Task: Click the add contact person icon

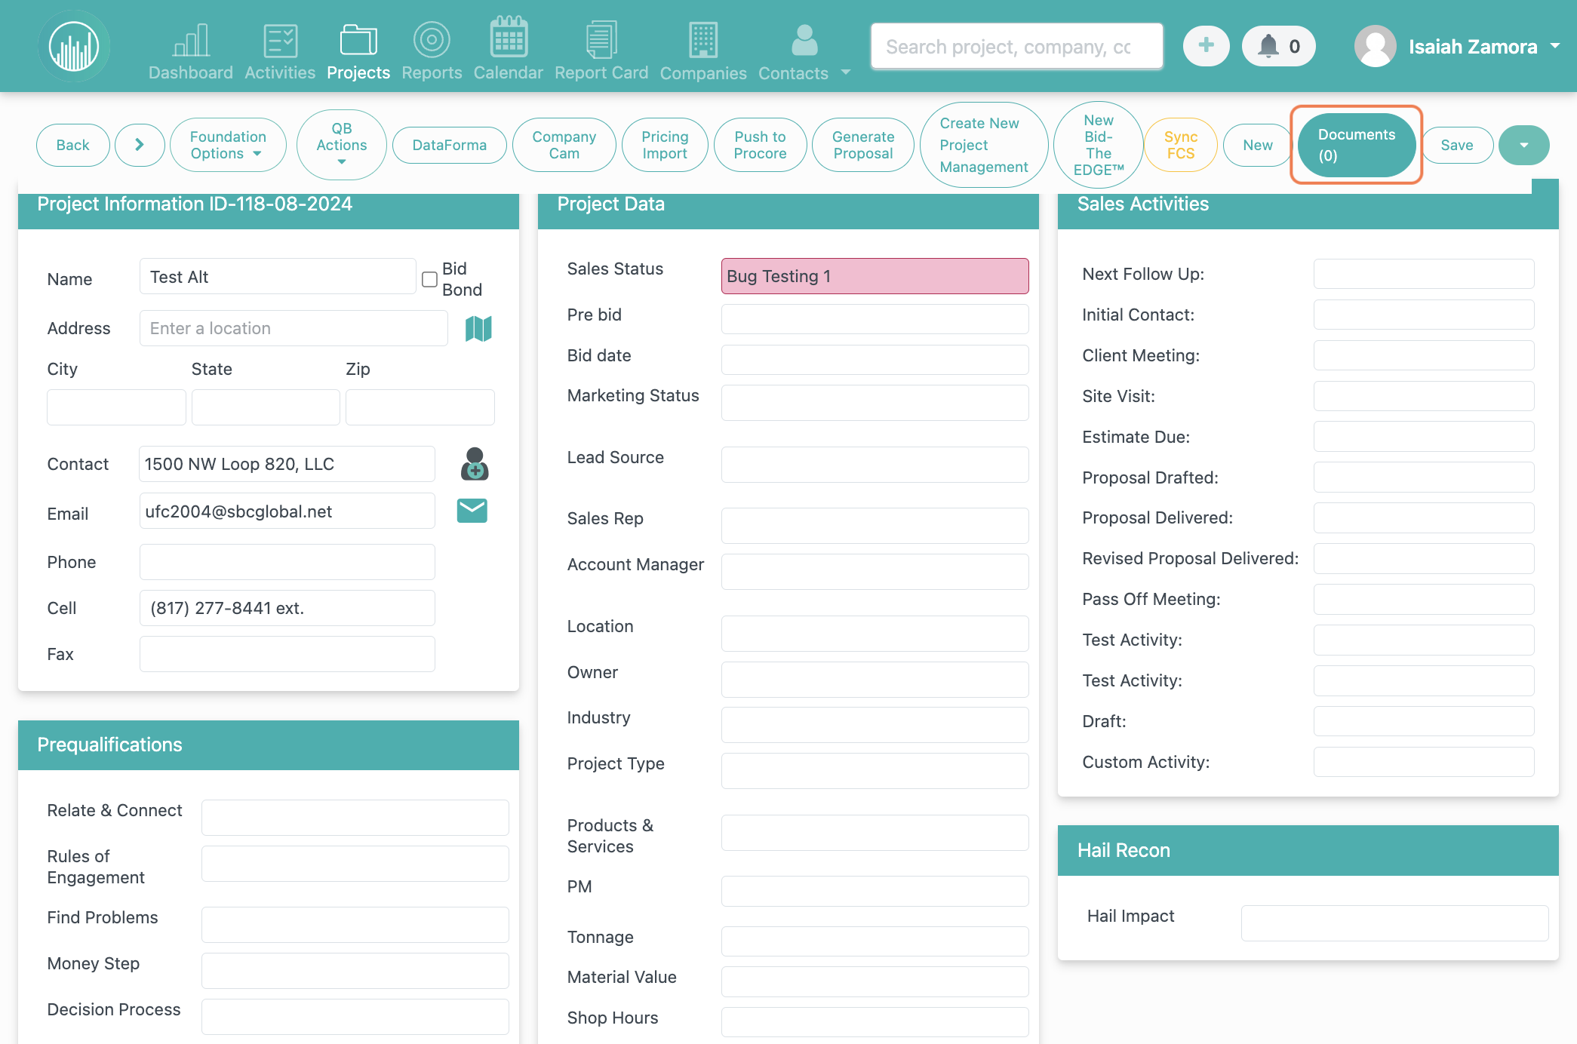Action: click(x=474, y=464)
